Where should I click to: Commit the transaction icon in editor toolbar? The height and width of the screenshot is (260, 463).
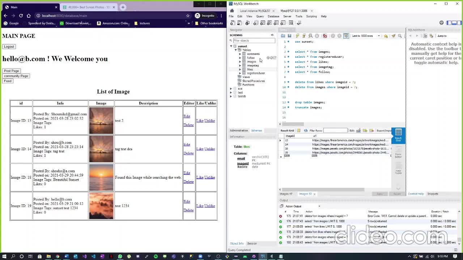coord(333,36)
